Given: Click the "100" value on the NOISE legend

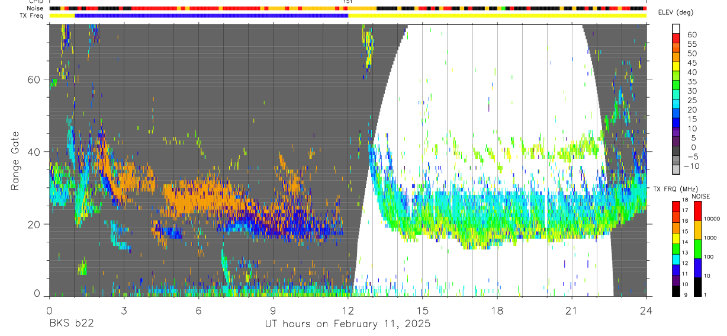Looking at the screenshot, I should click(709, 257).
